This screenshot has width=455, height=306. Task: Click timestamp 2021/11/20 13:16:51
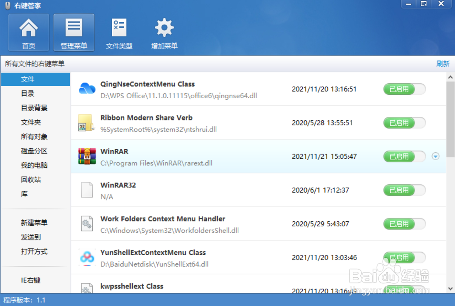coord(324,89)
